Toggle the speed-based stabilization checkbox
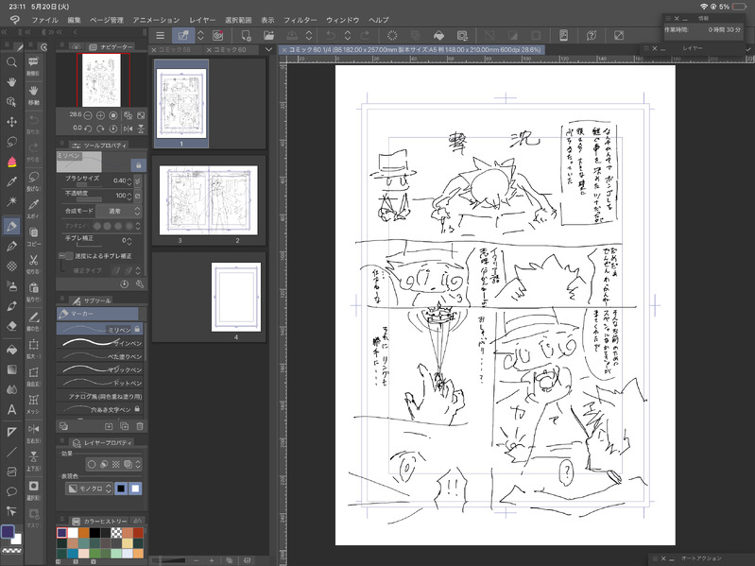 [69, 255]
